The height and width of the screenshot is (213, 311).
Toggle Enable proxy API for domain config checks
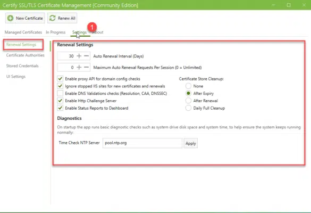coord(60,79)
